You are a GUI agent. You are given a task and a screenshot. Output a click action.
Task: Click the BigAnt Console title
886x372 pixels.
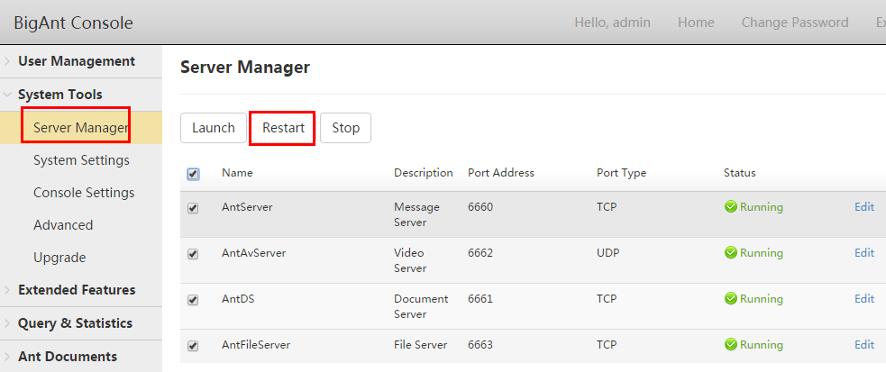pyautogui.click(x=73, y=23)
